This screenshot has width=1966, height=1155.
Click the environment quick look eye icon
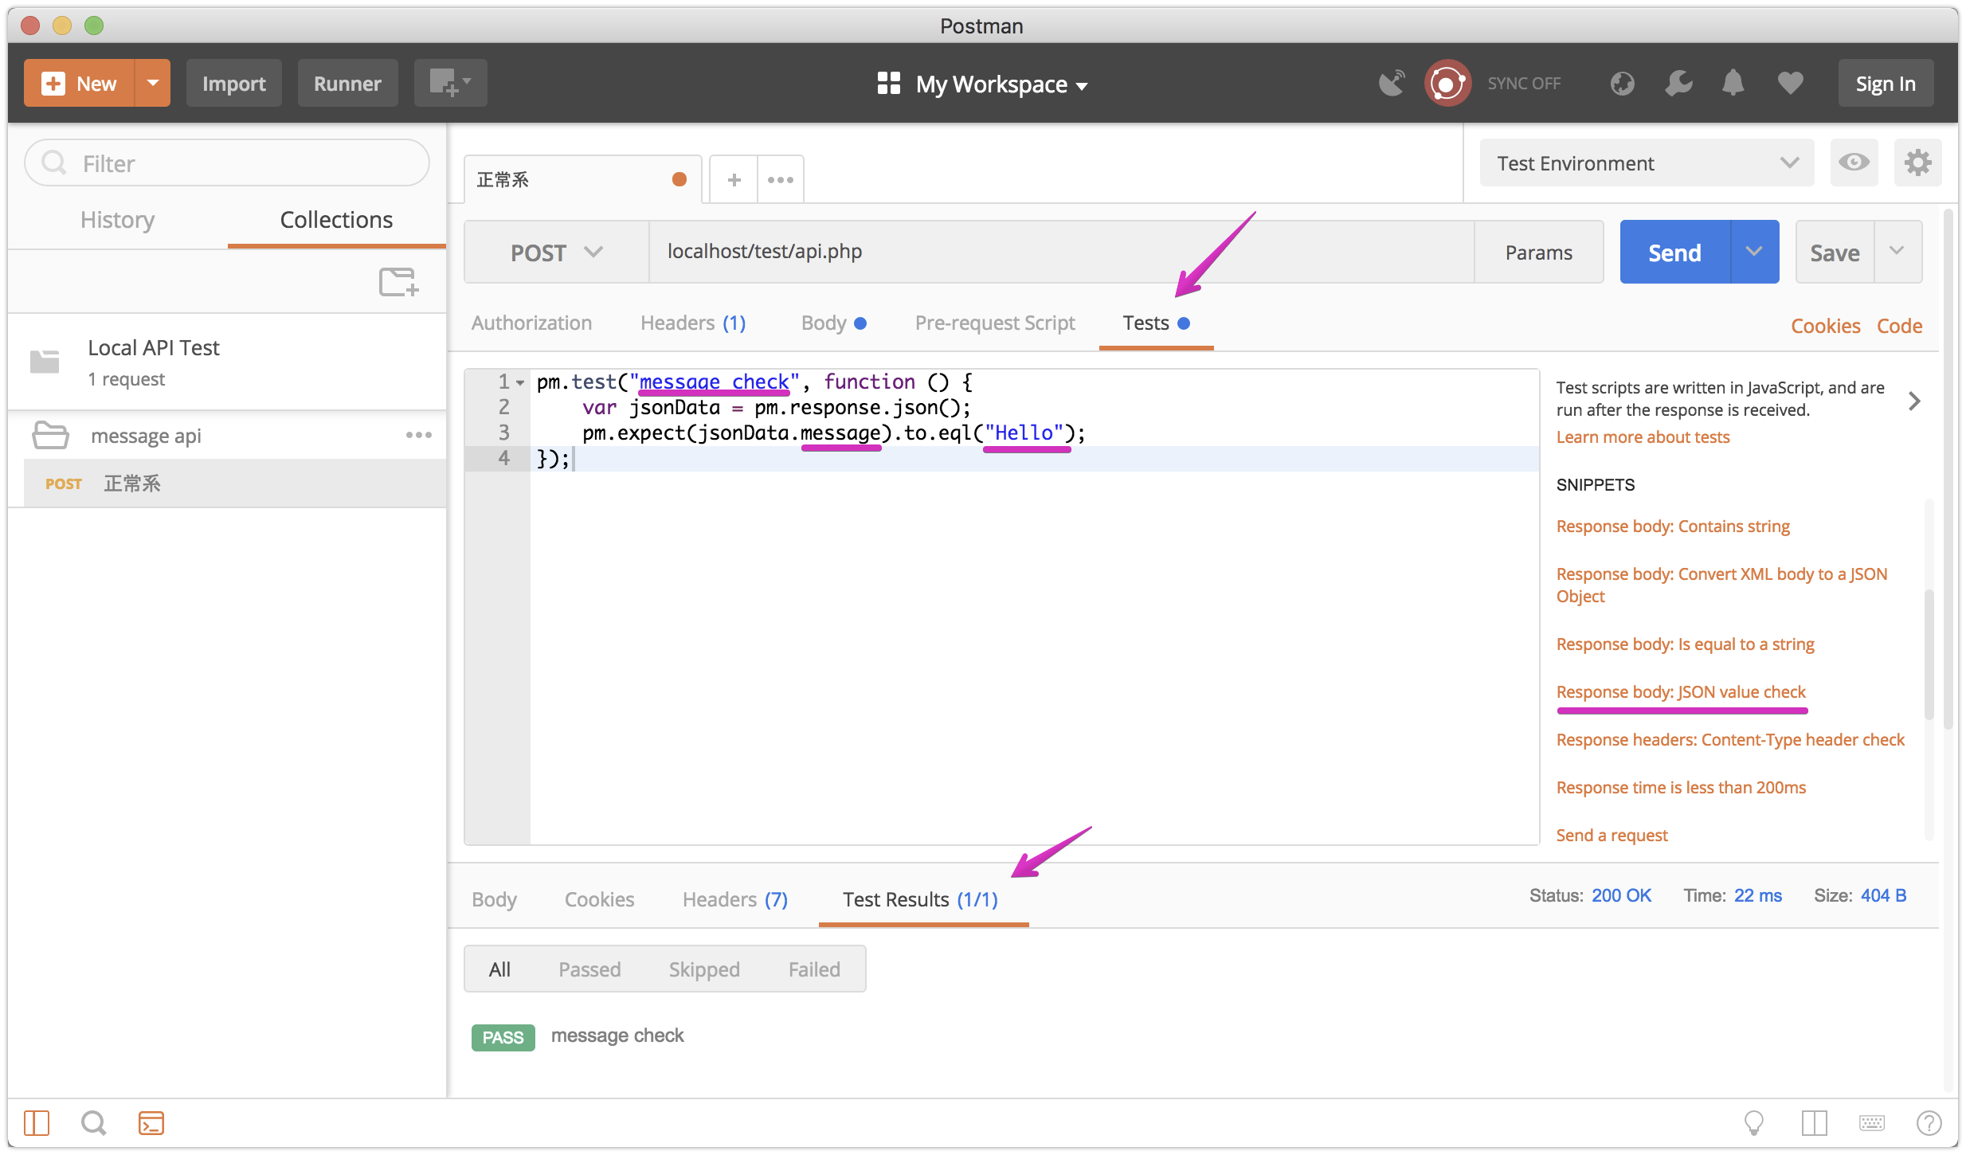click(x=1854, y=162)
